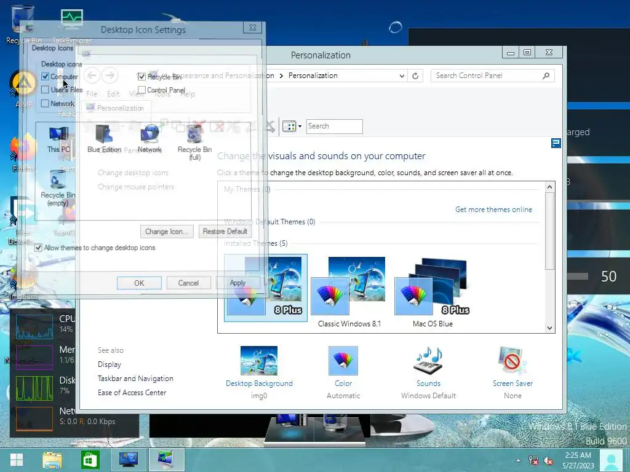Open the File menu in Personalization window
The image size is (630, 472).
click(92, 94)
